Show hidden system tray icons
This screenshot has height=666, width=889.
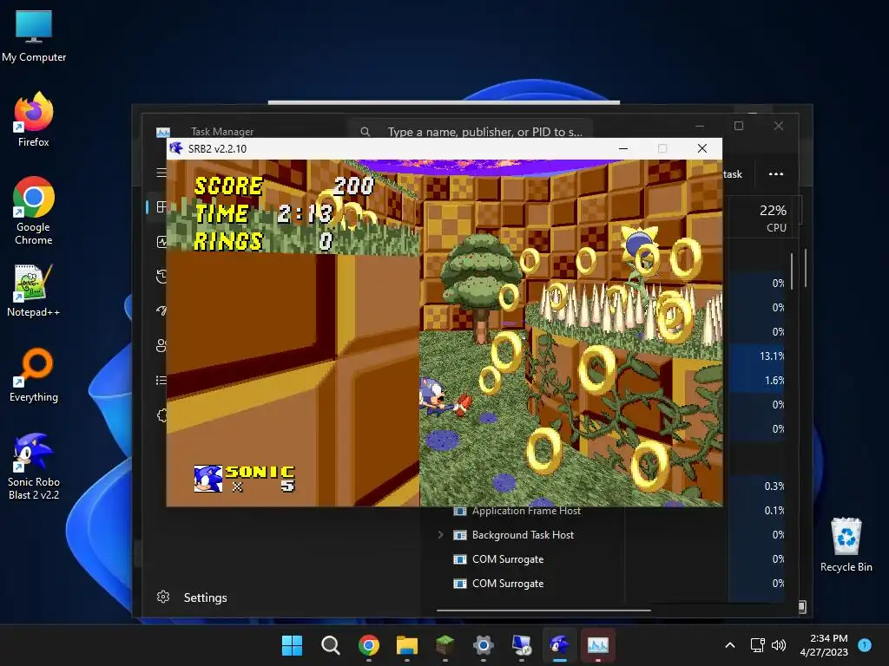(x=730, y=645)
